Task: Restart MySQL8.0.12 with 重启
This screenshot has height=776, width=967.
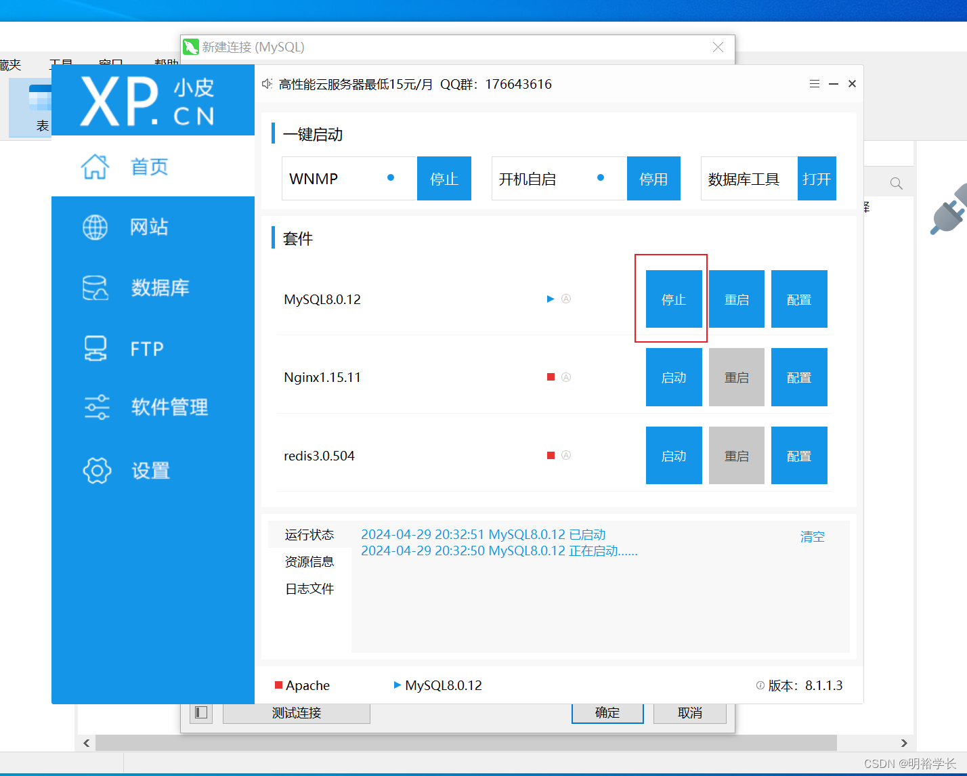Action: 737,299
